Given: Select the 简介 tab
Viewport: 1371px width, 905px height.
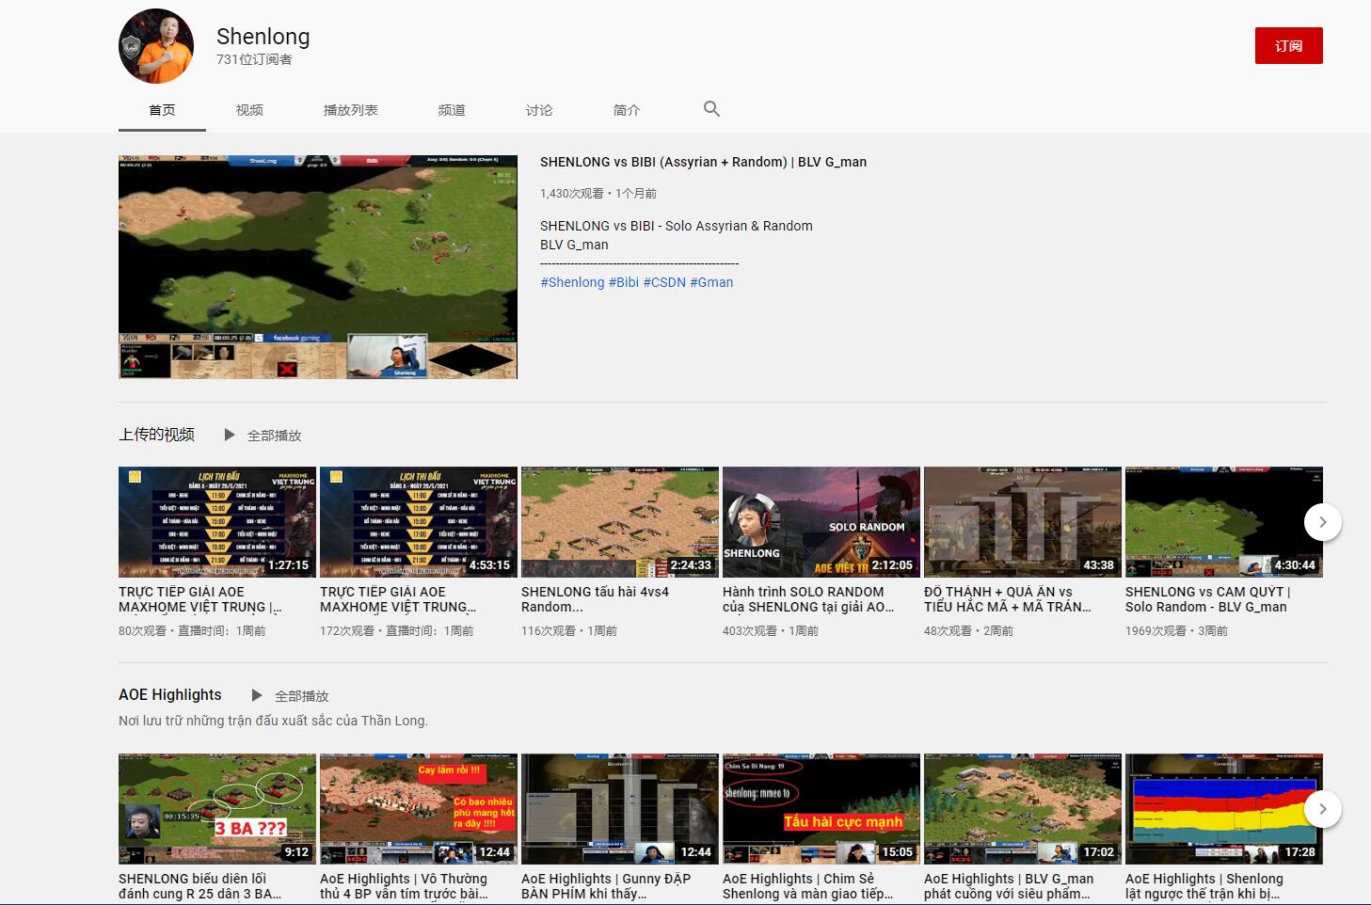Looking at the screenshot, I should coord(627,110).
